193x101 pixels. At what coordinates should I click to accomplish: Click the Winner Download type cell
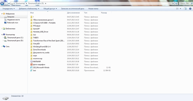click(x=91, y=67)
